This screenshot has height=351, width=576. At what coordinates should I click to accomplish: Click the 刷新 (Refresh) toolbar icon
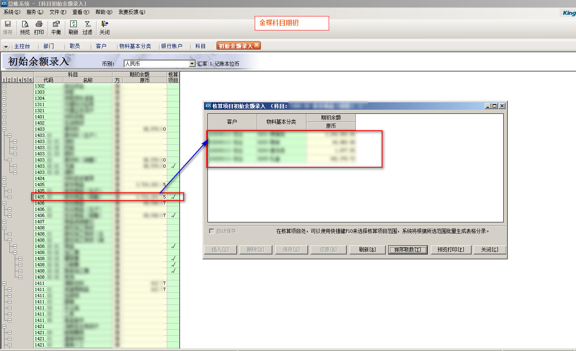coord(74,27)
